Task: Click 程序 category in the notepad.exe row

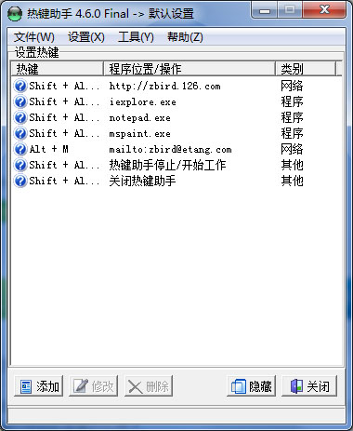Action: 292,117
